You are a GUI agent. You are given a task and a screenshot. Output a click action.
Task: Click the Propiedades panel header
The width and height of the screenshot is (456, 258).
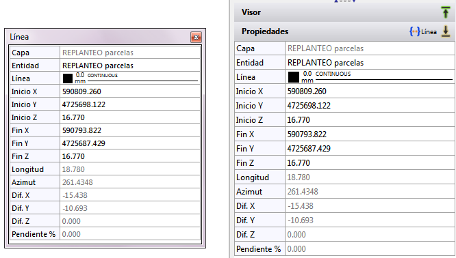tap(345, 31)
